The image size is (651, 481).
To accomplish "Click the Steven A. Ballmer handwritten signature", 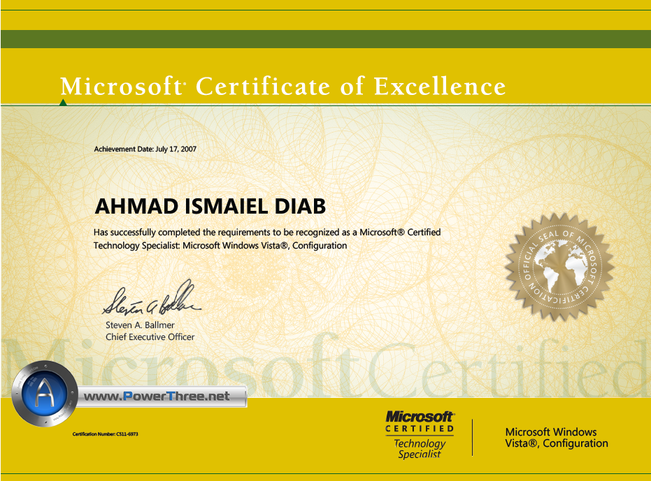I will pyautogui.click(x=152, y=298).
